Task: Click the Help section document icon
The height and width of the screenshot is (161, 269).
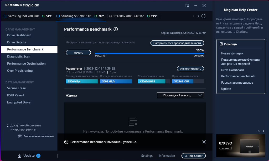Action: point(221,44)
